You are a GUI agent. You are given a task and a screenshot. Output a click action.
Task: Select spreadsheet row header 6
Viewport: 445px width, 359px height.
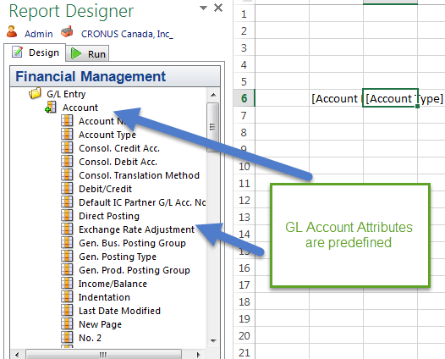click(244, 98)
